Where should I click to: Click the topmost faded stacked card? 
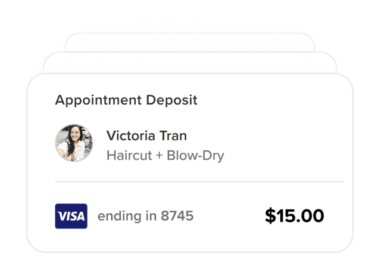pyautogui.click(x=190, y=42)
